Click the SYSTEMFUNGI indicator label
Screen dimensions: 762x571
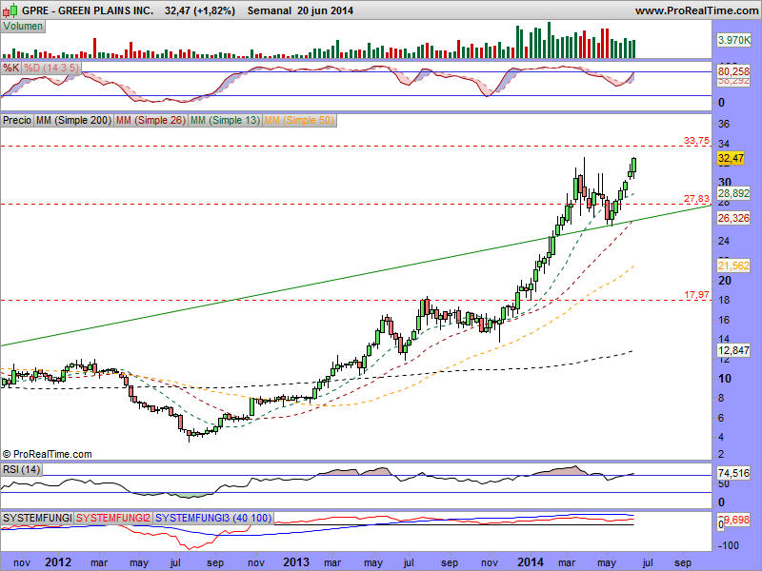point(37,518)
